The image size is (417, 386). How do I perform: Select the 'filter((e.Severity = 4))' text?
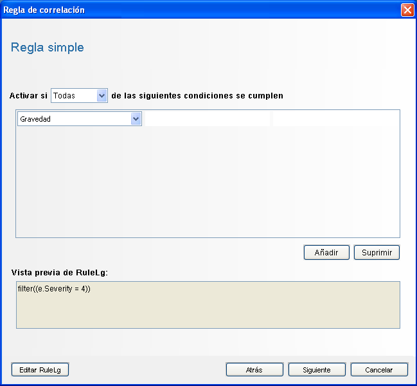click(x=54, y=289)
